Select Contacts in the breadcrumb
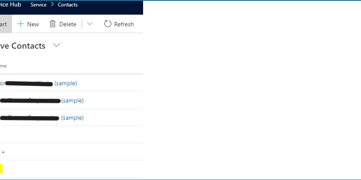 (x=68, y=5)
